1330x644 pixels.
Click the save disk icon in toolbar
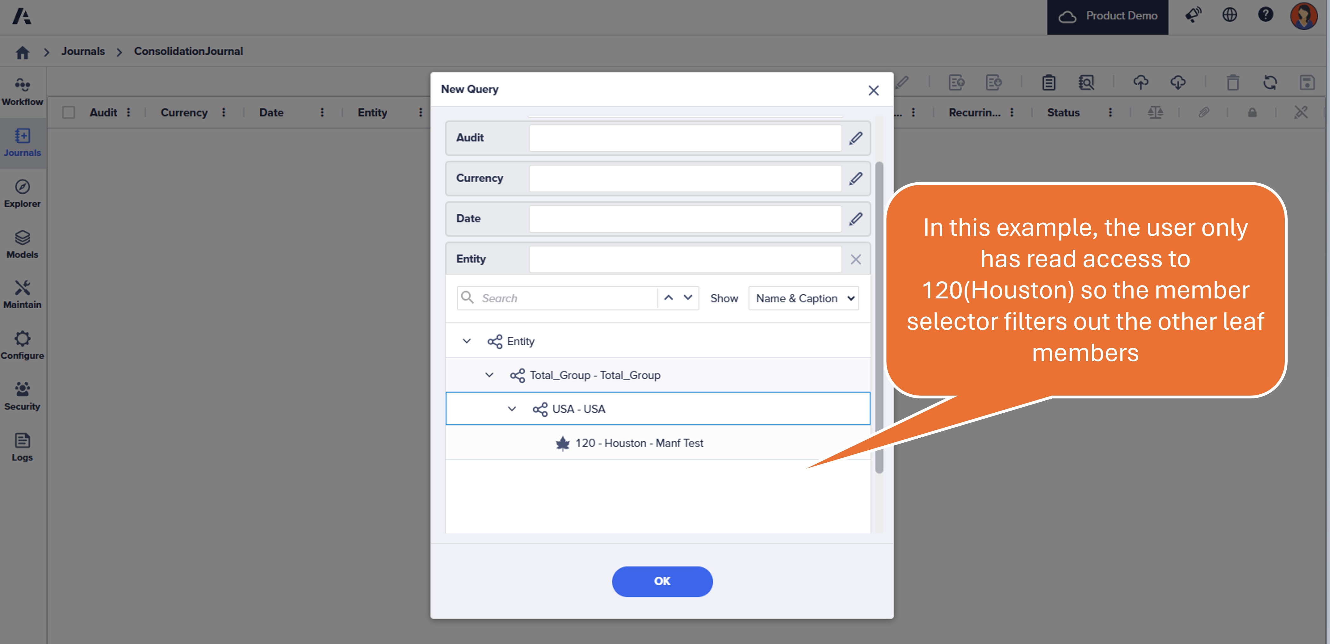[1307, 83]
